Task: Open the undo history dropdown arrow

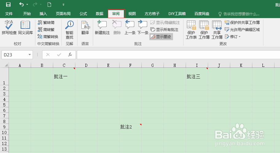Action: [x=27, y=5]
